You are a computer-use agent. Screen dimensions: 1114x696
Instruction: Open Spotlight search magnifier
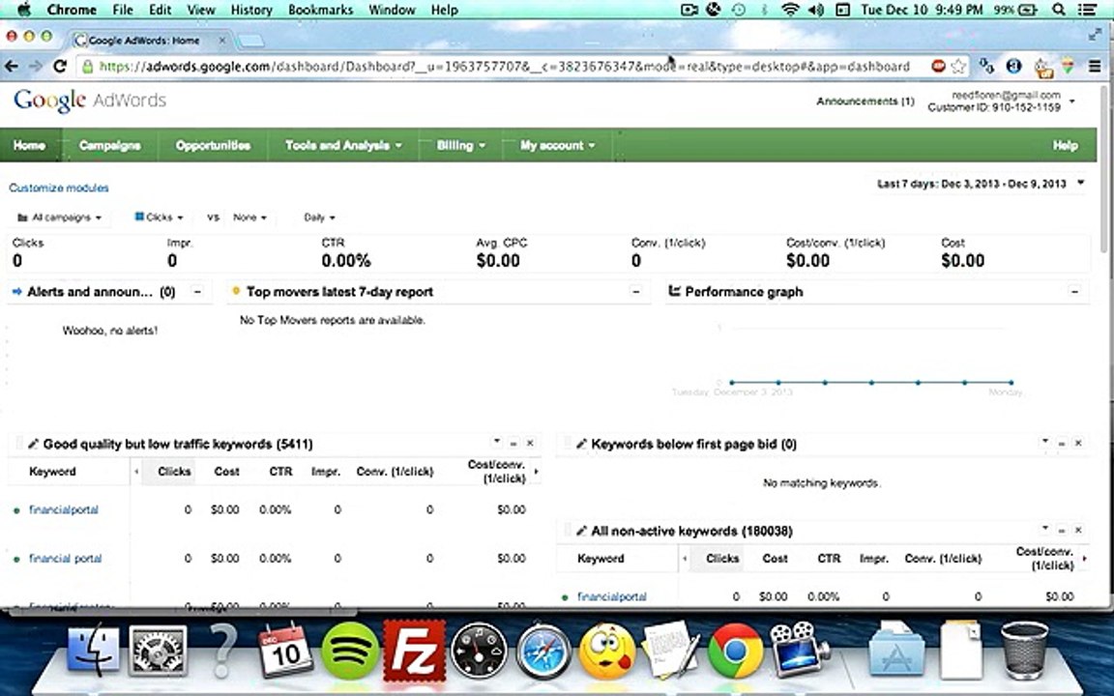pos(1059,10)
